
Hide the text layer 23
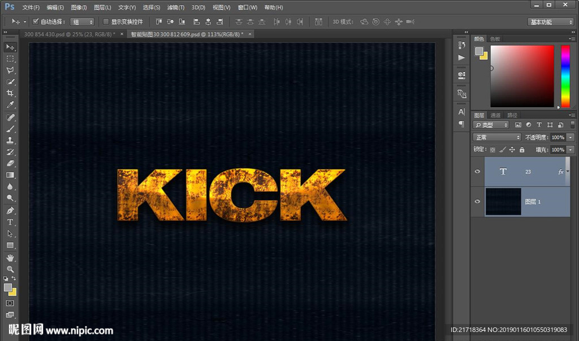point(477,172)
